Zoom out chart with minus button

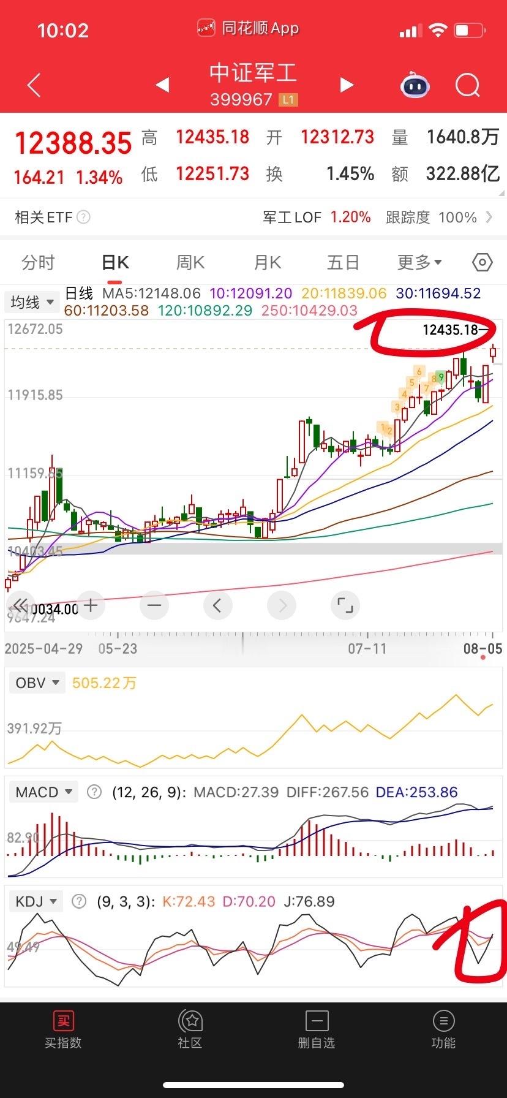154,606
